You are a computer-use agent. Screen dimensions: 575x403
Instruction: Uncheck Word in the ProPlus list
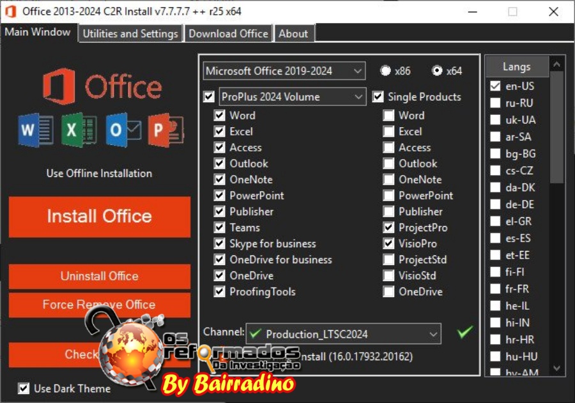point(219,116)
